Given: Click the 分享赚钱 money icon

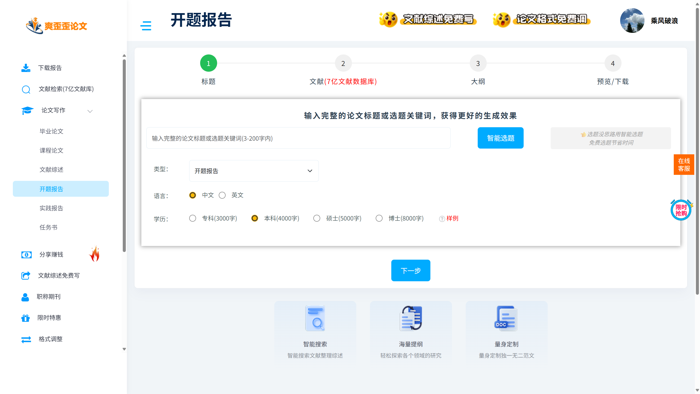Looking at the screenshot, I should (27, 255).
